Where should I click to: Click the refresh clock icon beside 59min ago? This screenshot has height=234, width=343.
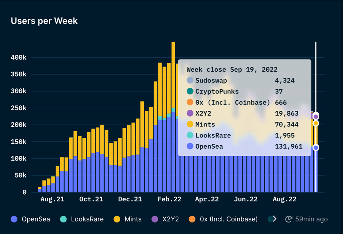(x=289, y=219)
